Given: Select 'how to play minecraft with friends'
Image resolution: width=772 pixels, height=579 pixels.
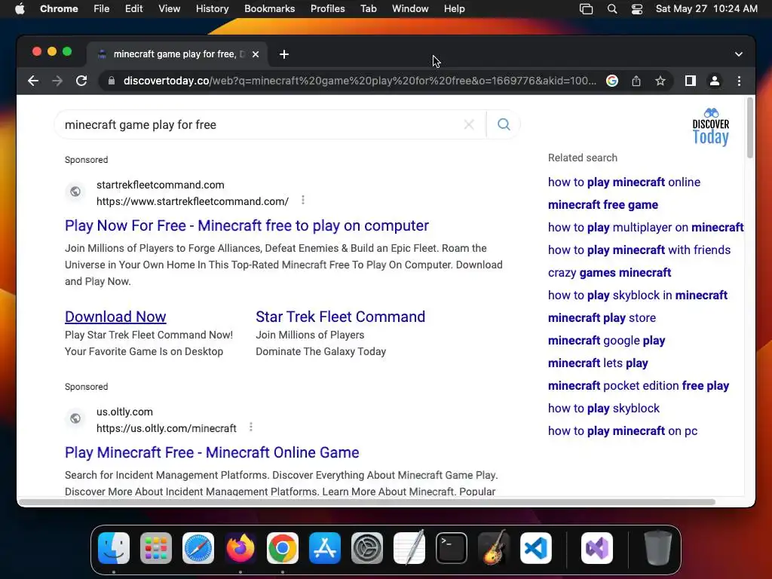Looking at the screenshot, I should [639, 250].
